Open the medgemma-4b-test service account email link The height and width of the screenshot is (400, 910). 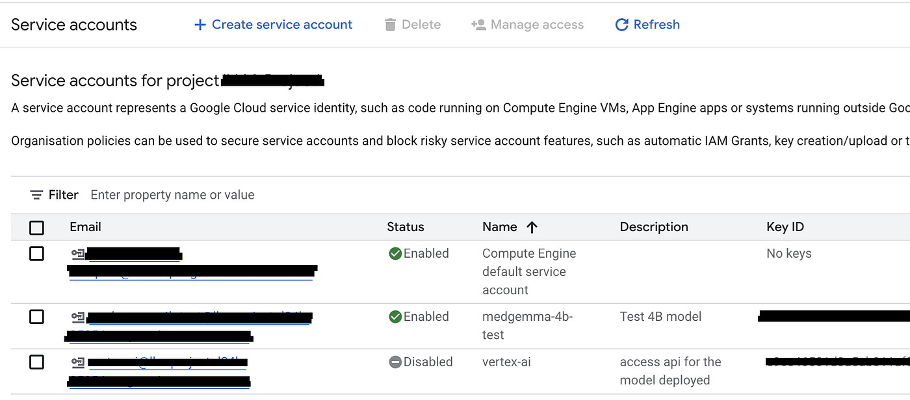189,327
